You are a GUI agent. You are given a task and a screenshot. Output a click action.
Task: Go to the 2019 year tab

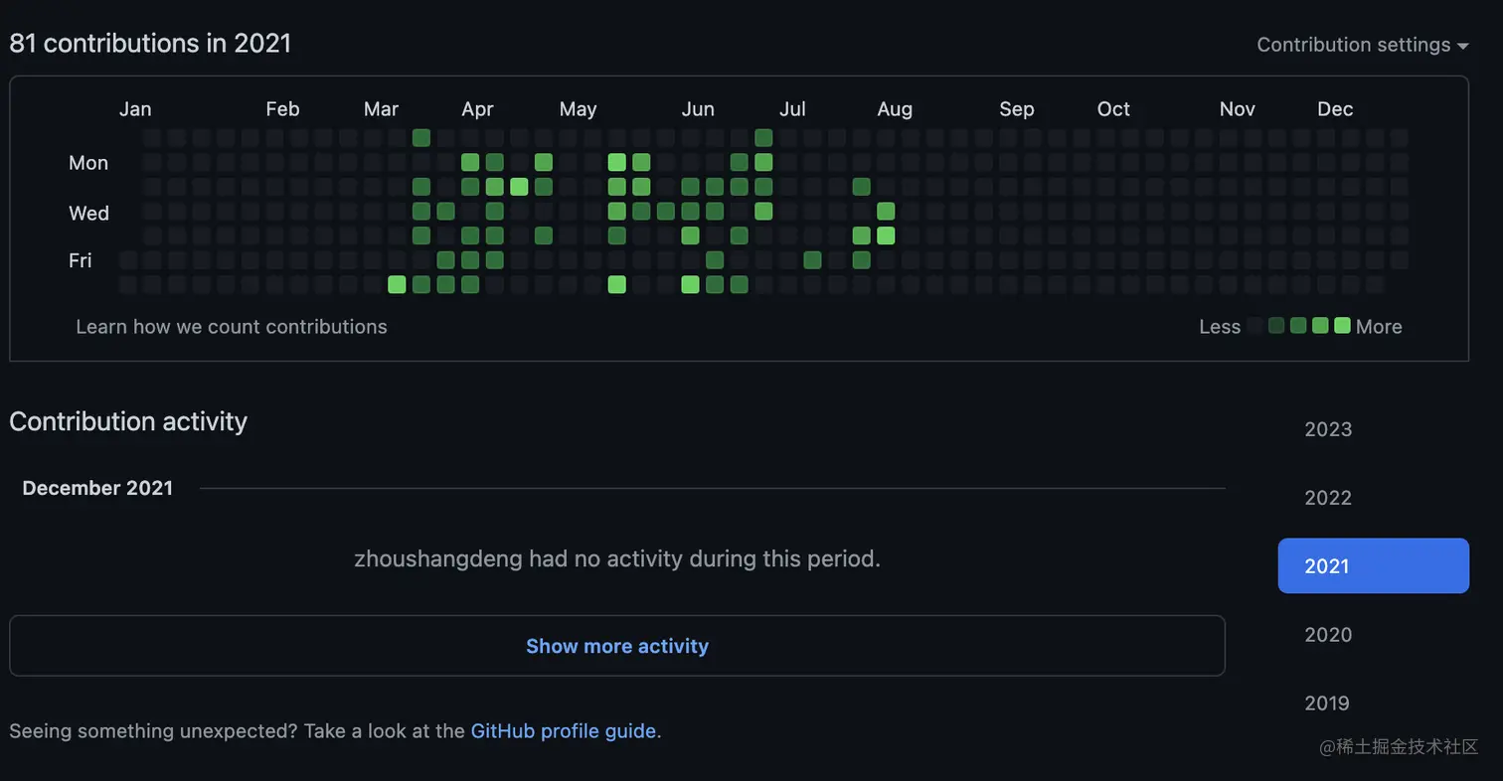point(1327,703)
